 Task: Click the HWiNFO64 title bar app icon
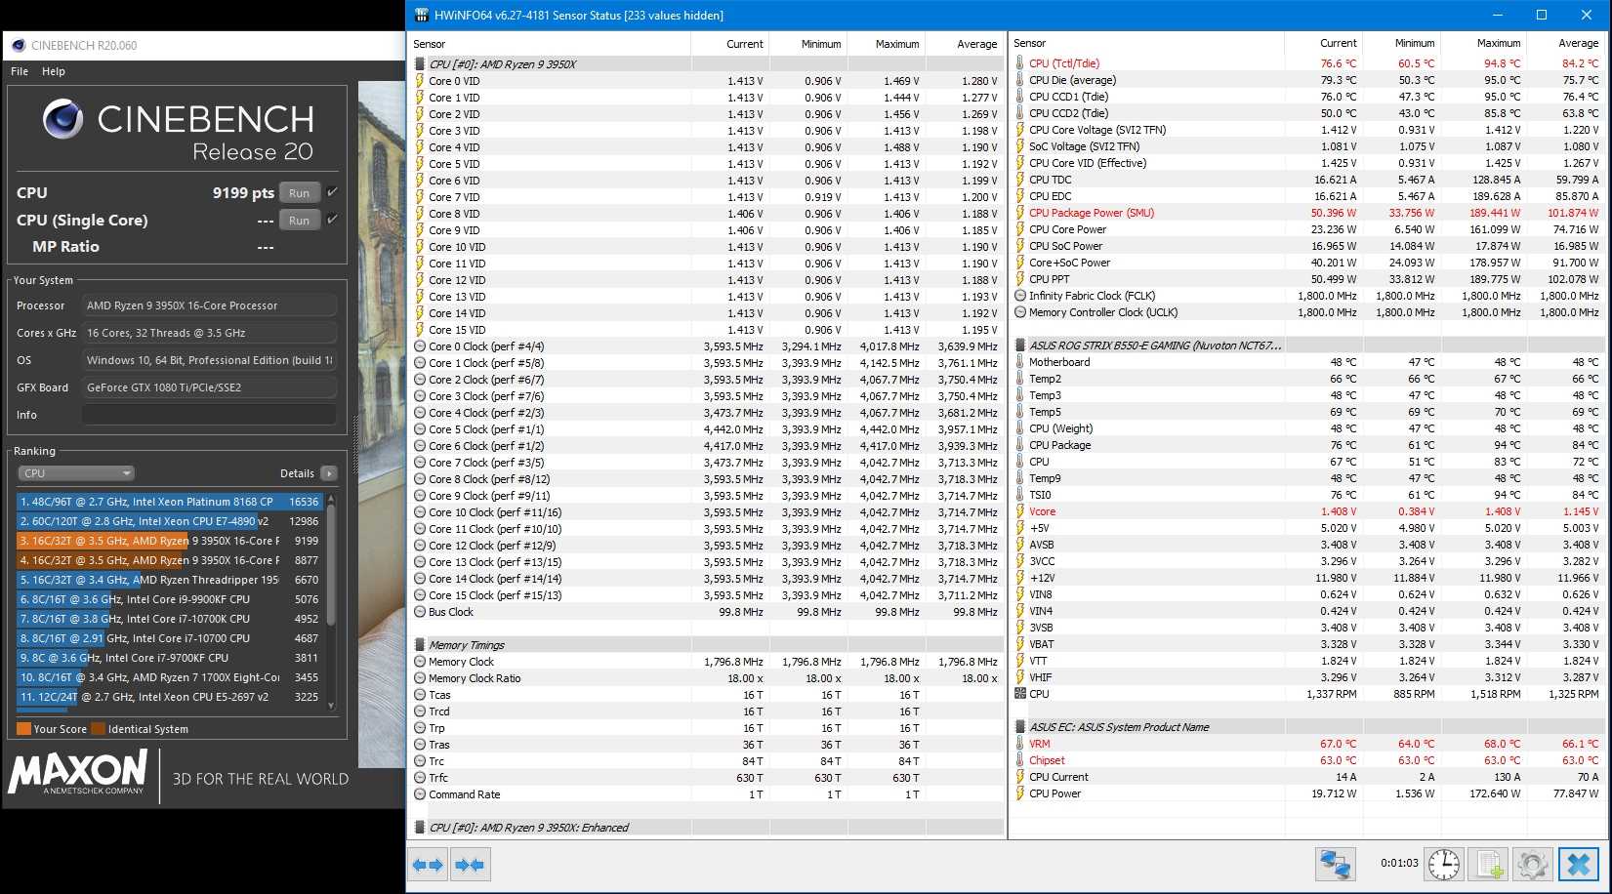click(421, 15)
